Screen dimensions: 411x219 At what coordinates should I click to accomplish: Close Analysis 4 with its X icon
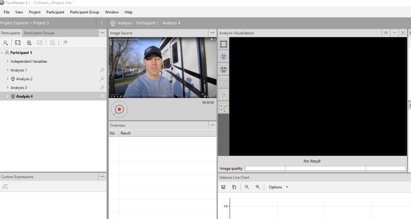coord(102,96)
